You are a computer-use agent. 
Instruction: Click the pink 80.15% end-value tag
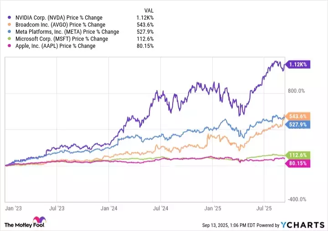pos(297,163)
